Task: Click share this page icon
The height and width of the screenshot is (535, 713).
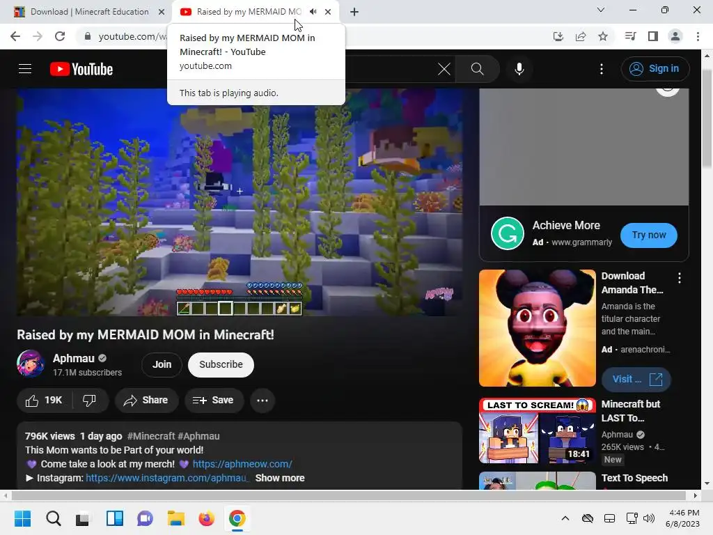Action: tap(581, 36)
